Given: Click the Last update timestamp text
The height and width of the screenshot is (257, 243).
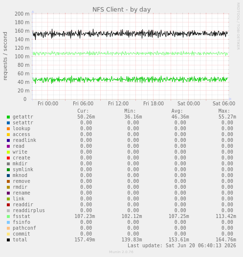Looking at the screenshot, I should pyautogui.click(x=182, y=245).
